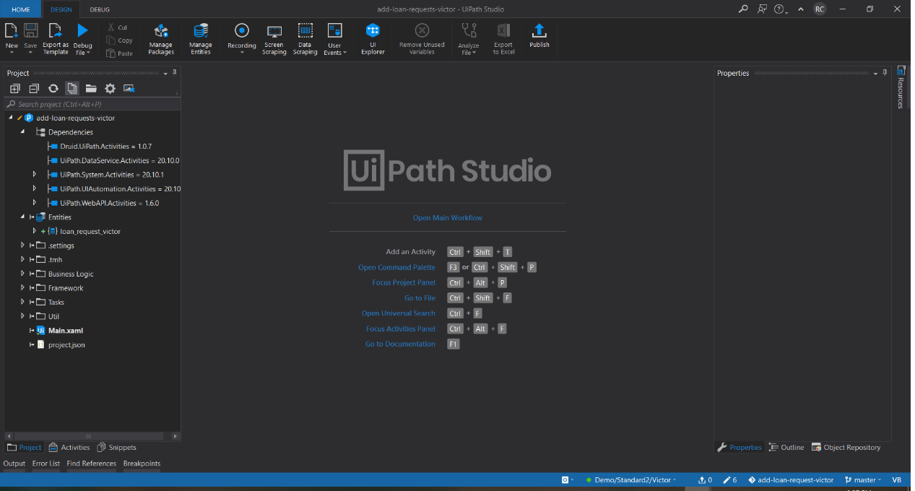Toggle Show All Files in Project panel

coord(72,88)
